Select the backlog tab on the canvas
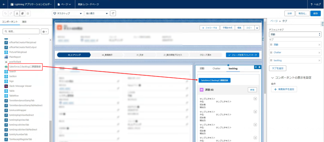Viewport: 324px width, 142px height. (x=233, y=68)
